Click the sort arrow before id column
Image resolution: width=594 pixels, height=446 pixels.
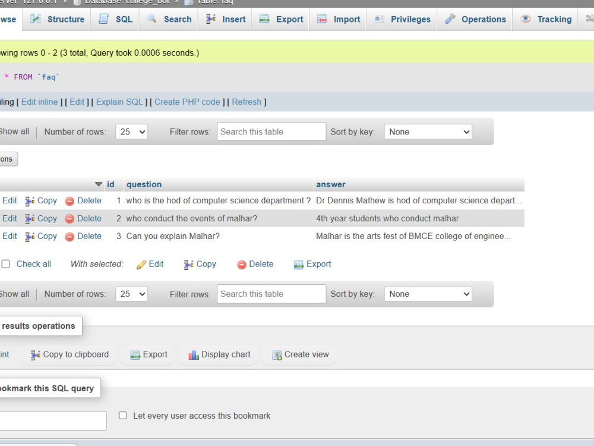(99, 184)
